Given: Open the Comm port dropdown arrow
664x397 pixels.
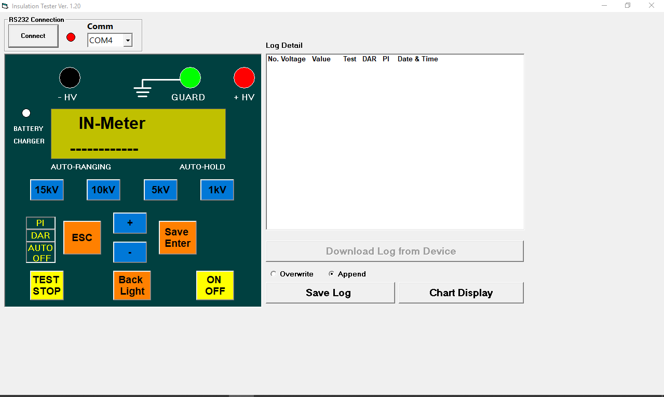Looking at the screenshot, I should pos(128,41).
